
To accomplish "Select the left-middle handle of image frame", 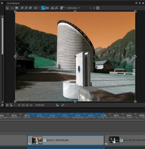I will coord(15,57).
